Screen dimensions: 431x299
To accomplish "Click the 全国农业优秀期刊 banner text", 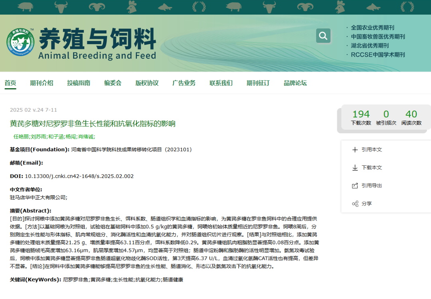I will pos(372,28).
